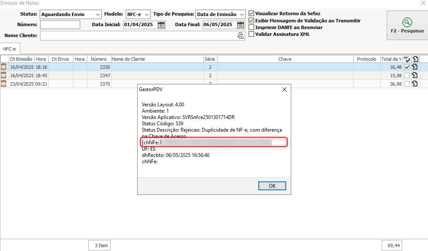Viewport: 428px width, 251px height.
Task: Click the document icon on note 2347 row
Action: click(415, 76)
